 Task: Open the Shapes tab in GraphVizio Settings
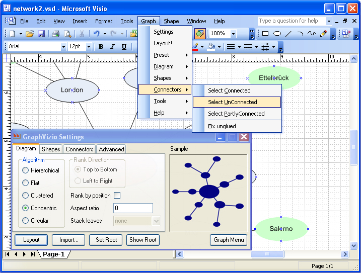51,149
